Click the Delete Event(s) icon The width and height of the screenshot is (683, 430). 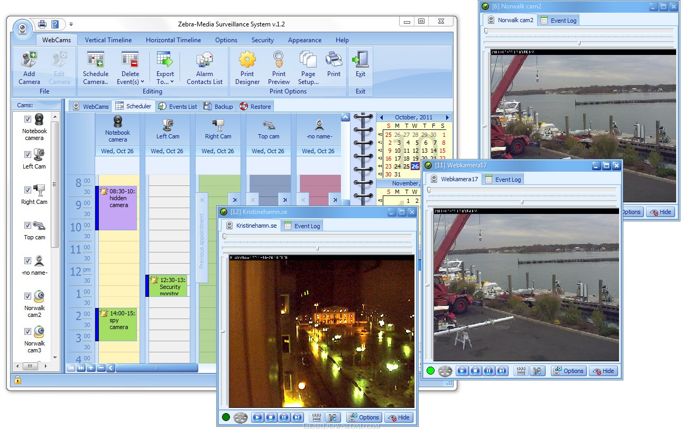(130, 60)
